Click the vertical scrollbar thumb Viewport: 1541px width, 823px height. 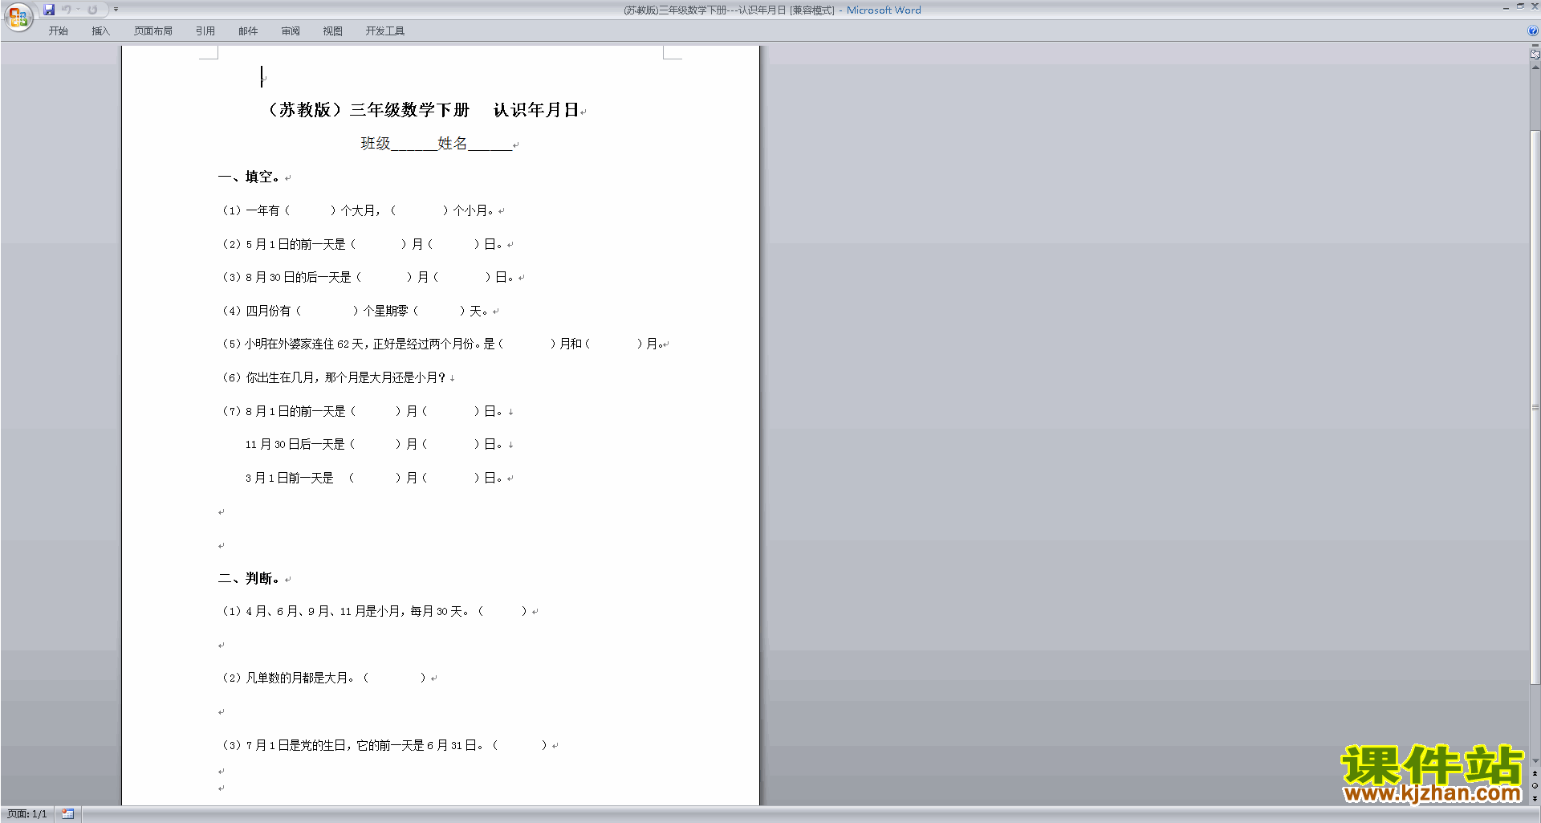click(1535, 406)
